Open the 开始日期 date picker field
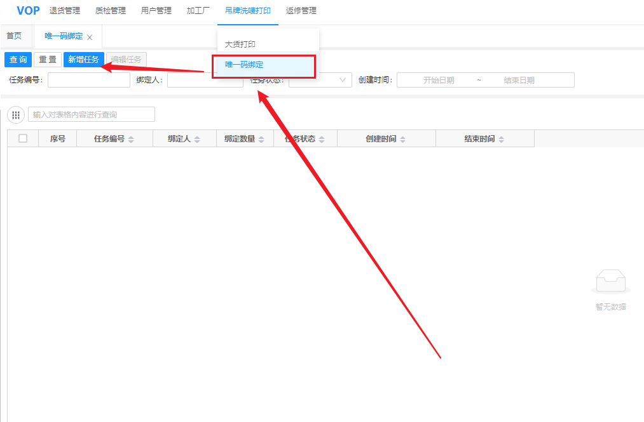The width and height of the screenshot is (644, 422). (439, 81)
